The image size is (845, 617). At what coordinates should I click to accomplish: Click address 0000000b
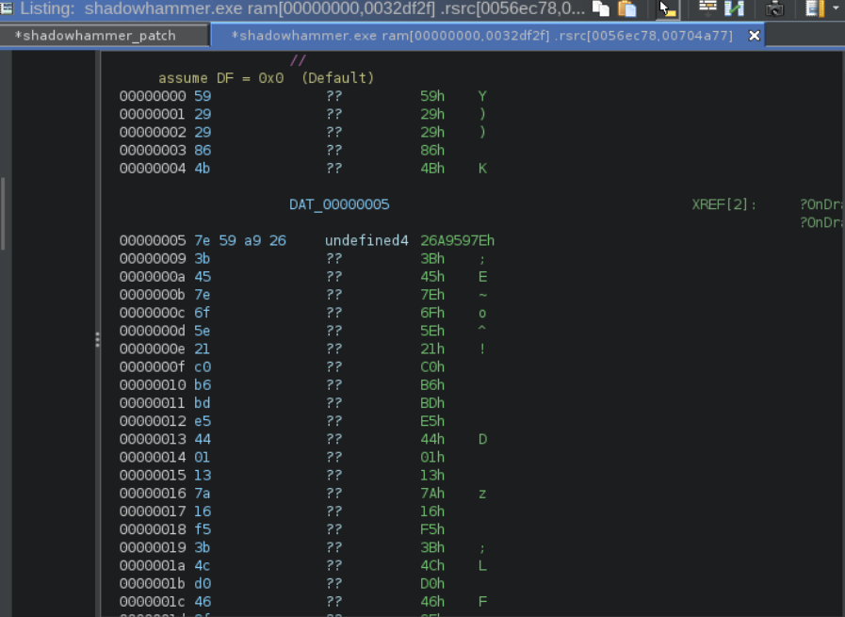click(153, 295)
